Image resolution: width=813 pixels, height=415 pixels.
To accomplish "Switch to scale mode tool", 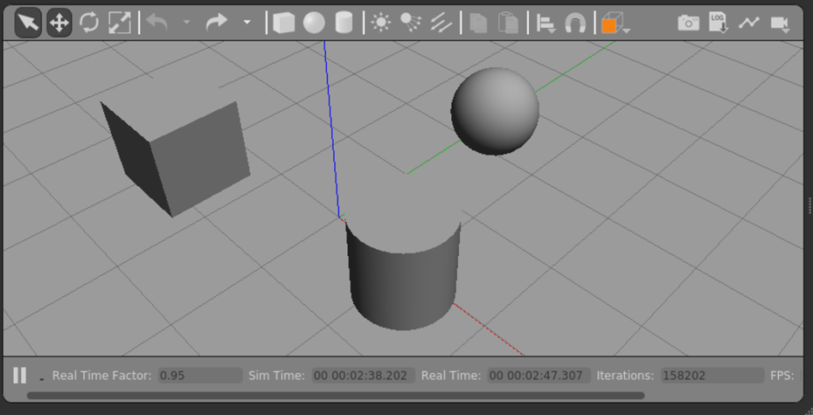I will pyautogui.click(x=120, y=23).
